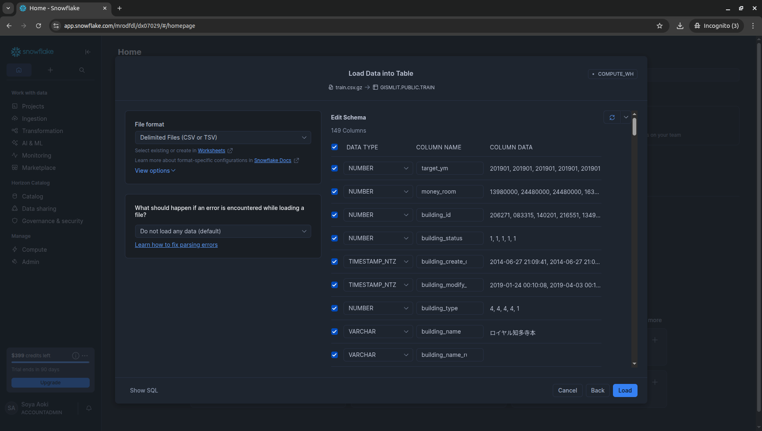Click the schema list scrollbar thumb
Image resolution: width=762 pixels, height=431 pixels.
634,126
